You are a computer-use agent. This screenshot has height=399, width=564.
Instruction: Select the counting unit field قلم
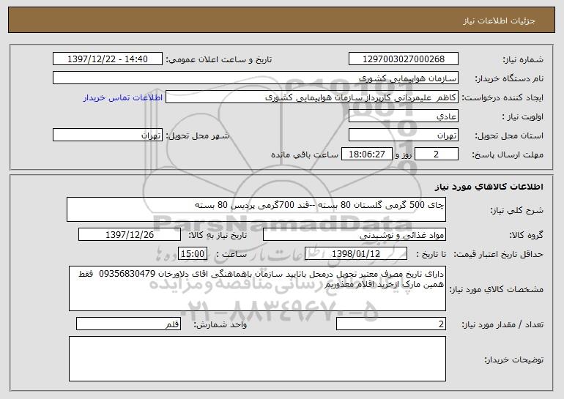128,324
